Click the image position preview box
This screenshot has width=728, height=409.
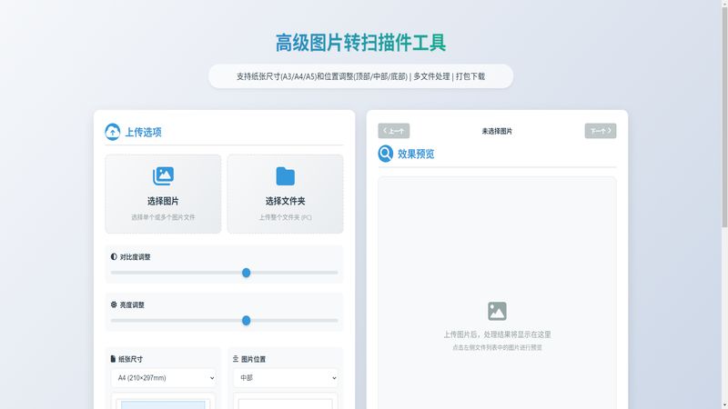click(285, 402)
